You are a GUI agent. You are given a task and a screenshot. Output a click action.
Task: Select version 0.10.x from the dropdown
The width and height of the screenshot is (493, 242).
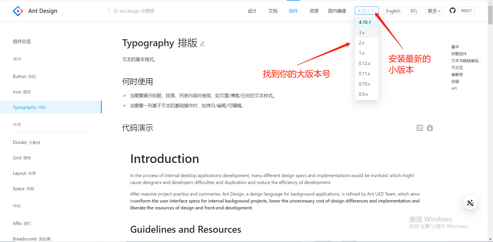366,84
